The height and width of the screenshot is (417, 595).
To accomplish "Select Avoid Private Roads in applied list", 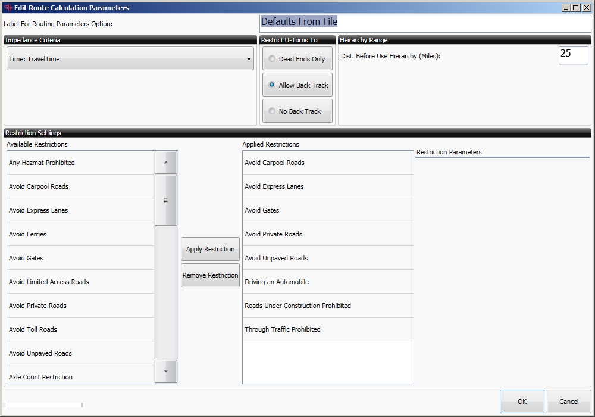I will [328, 234].
